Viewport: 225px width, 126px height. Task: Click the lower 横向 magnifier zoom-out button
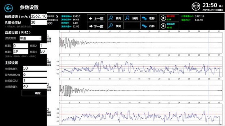tap(115, 26)
